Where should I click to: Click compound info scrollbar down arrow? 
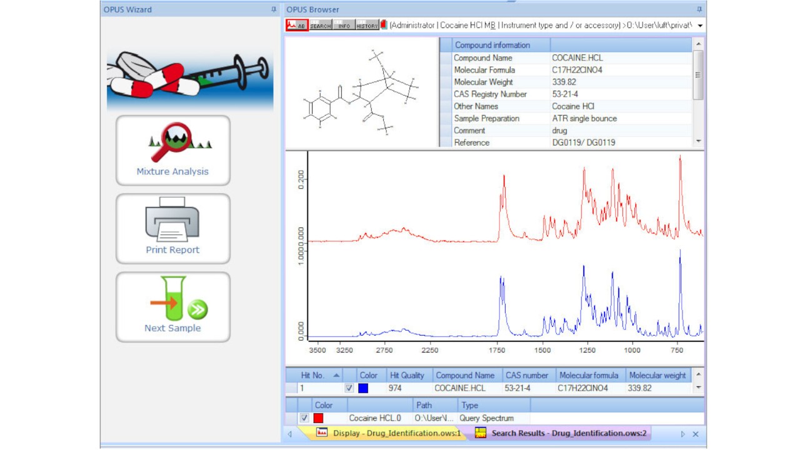click(699, 142)
